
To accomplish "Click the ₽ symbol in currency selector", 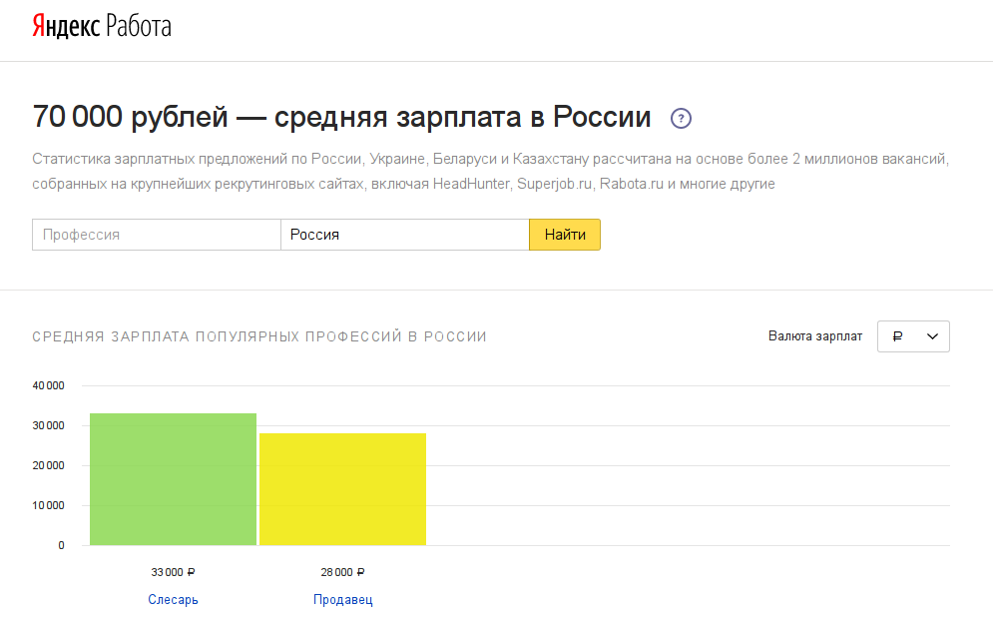I will (897, 336).
